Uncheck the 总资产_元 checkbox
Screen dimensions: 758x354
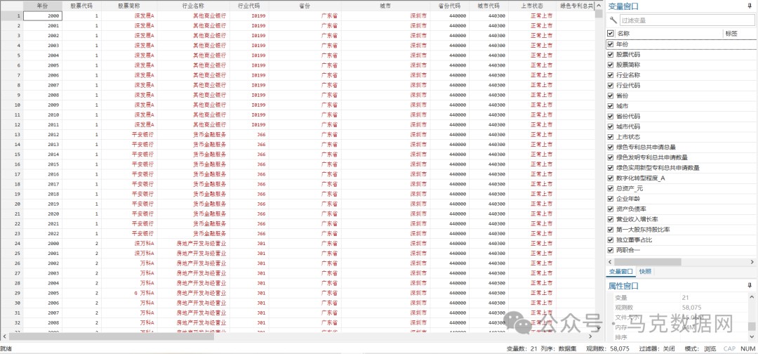tap(610, 189)
